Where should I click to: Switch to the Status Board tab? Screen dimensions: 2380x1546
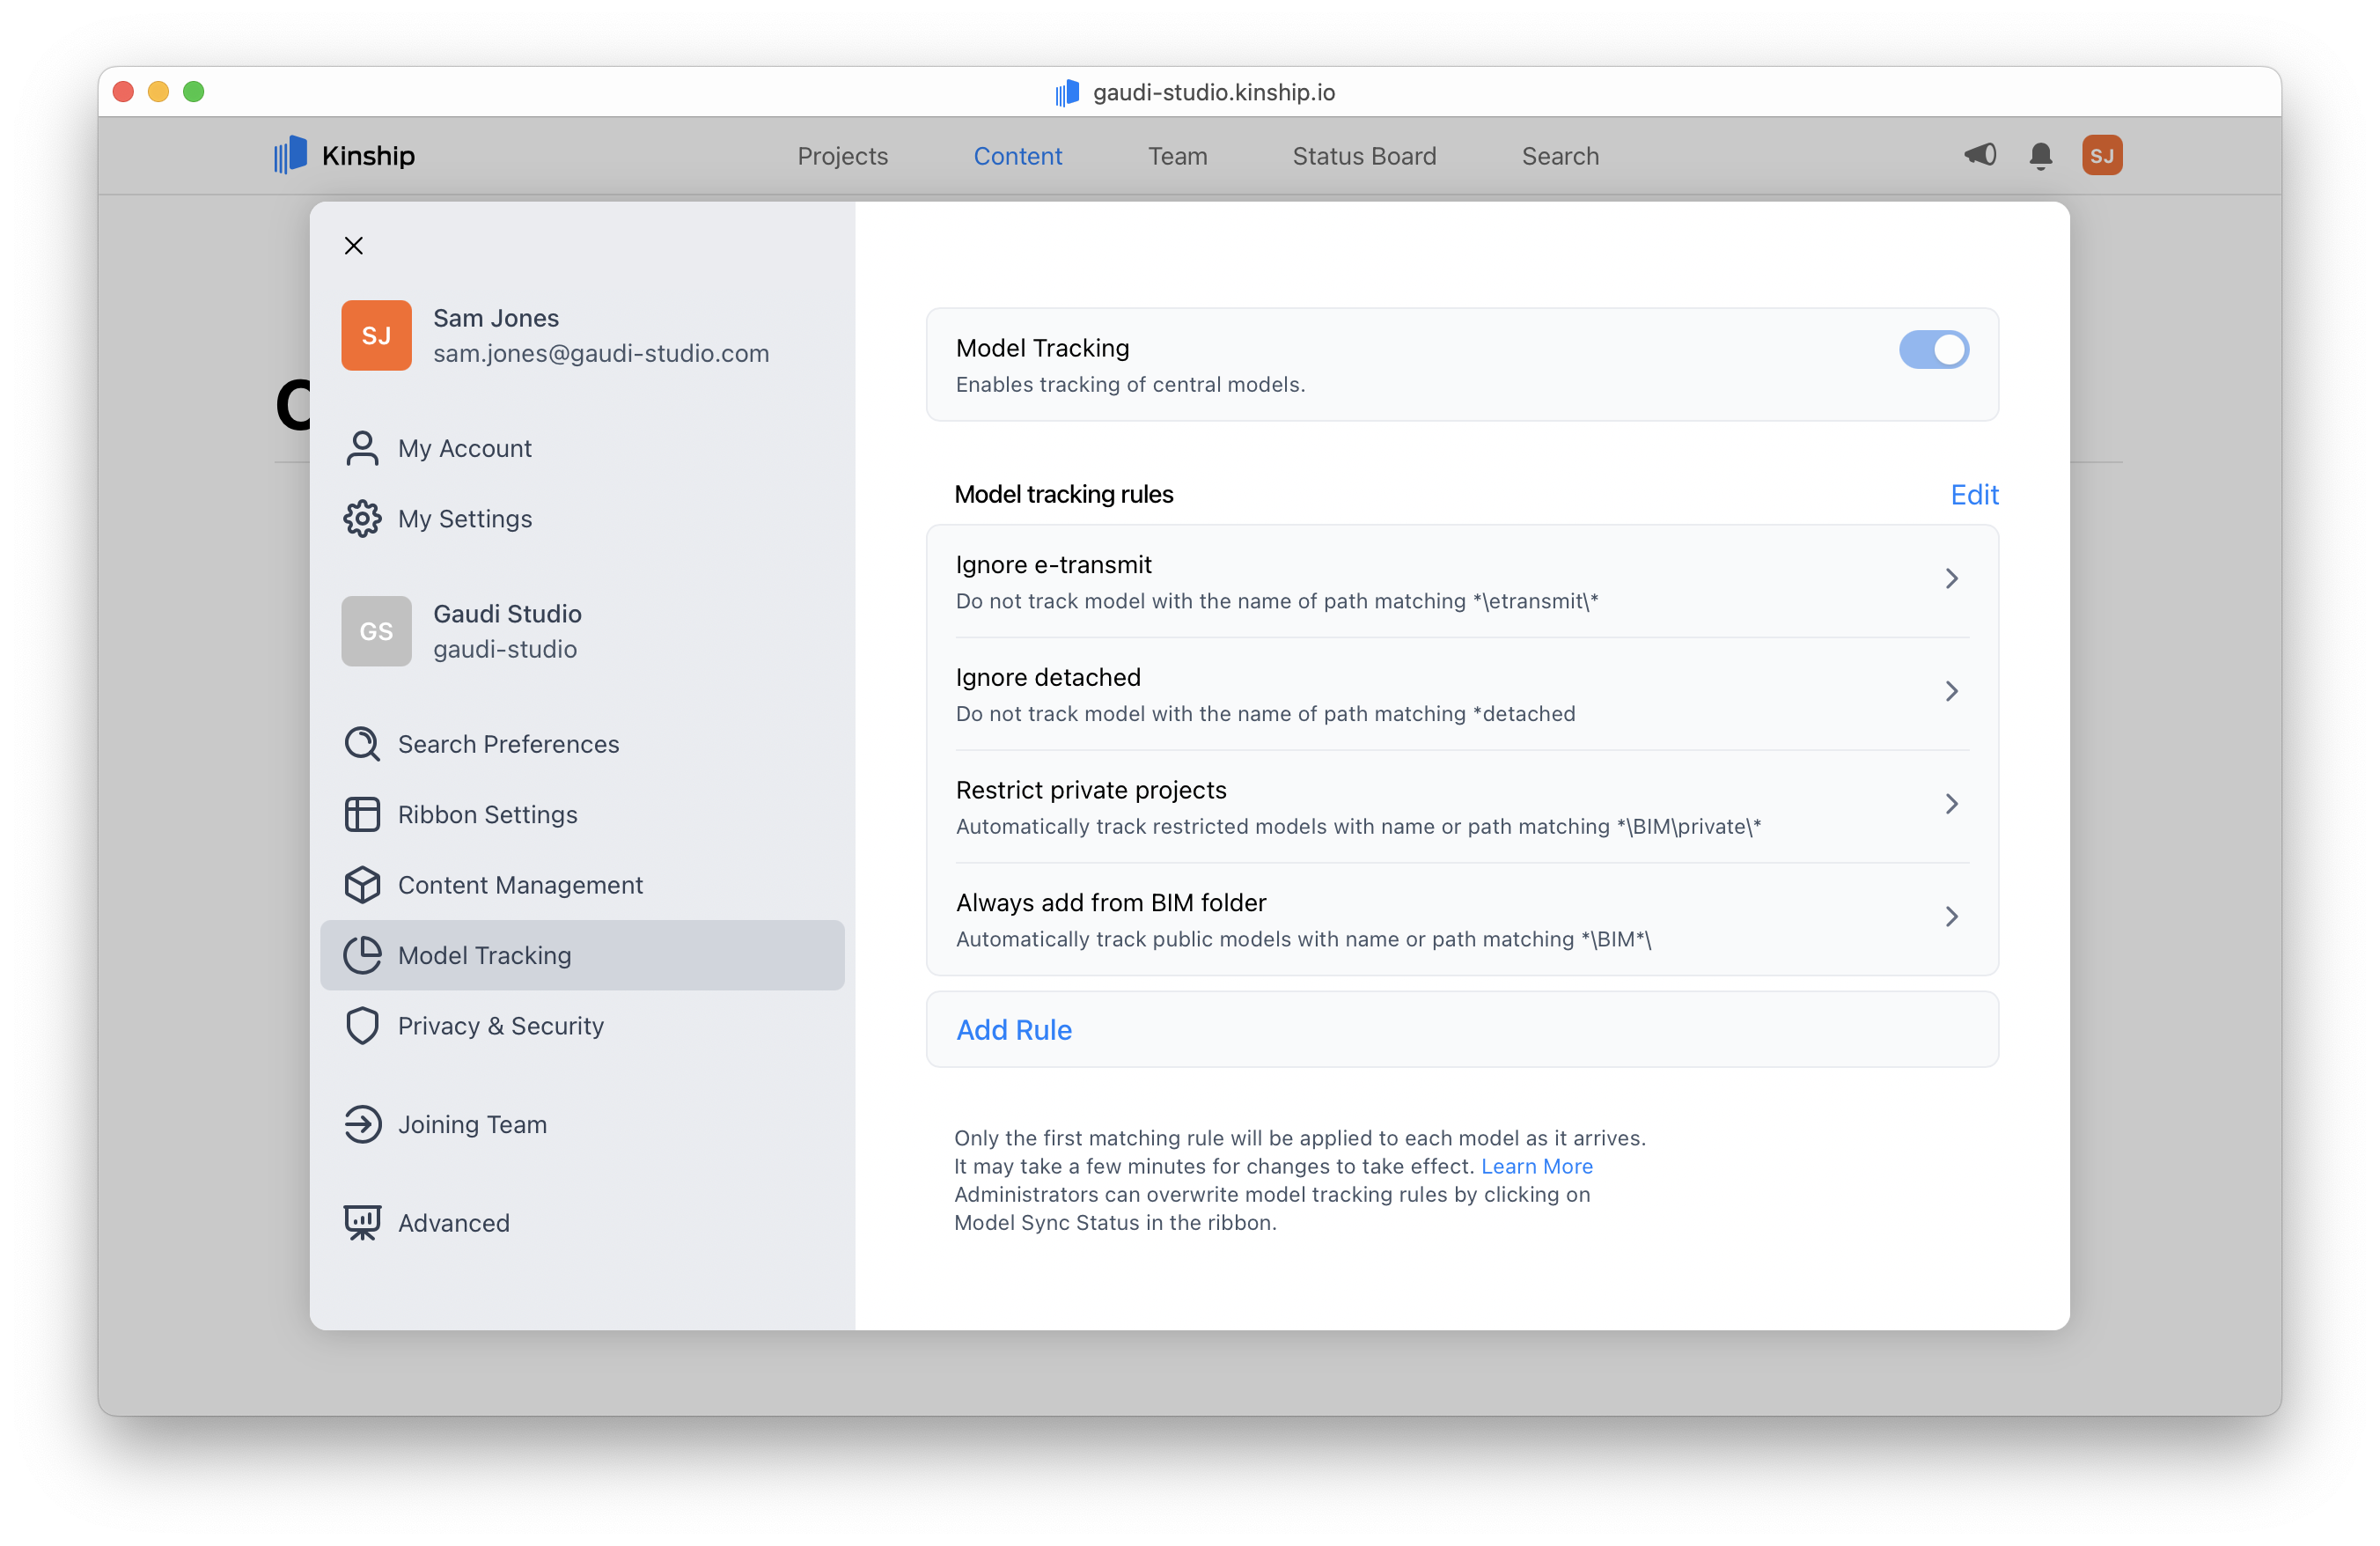point(1363,156)
